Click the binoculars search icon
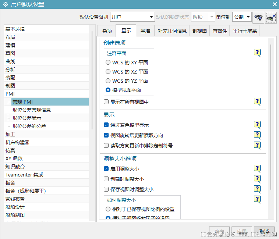The height and width of the screenshot is (239, 279). [258, 17]
